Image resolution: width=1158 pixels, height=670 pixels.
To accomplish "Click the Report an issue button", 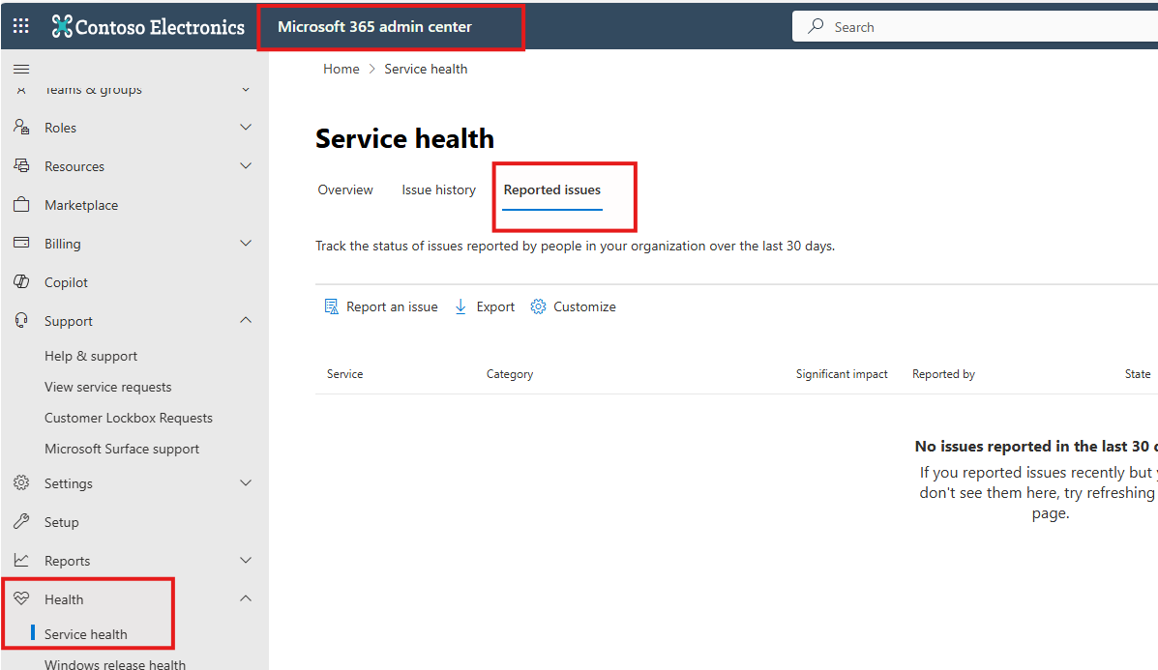I will 381,306.
